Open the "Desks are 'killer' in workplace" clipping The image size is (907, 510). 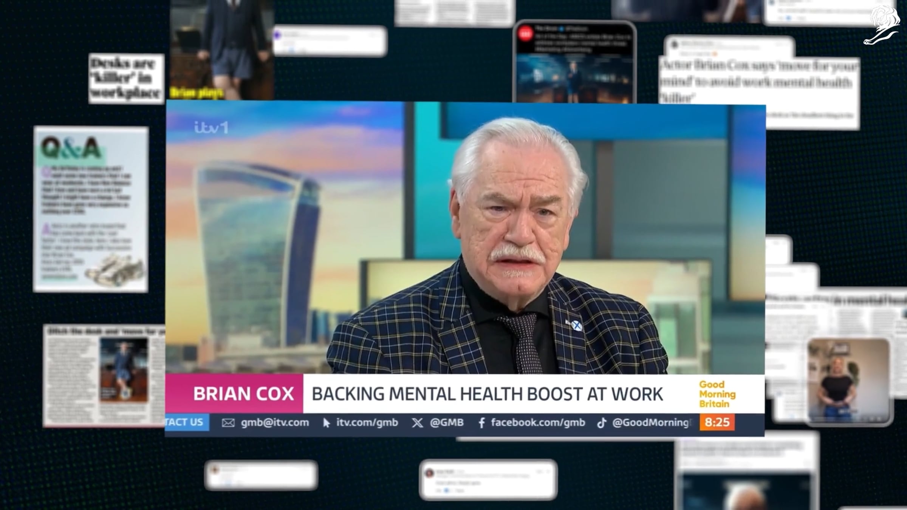click(x=126, y=78)
